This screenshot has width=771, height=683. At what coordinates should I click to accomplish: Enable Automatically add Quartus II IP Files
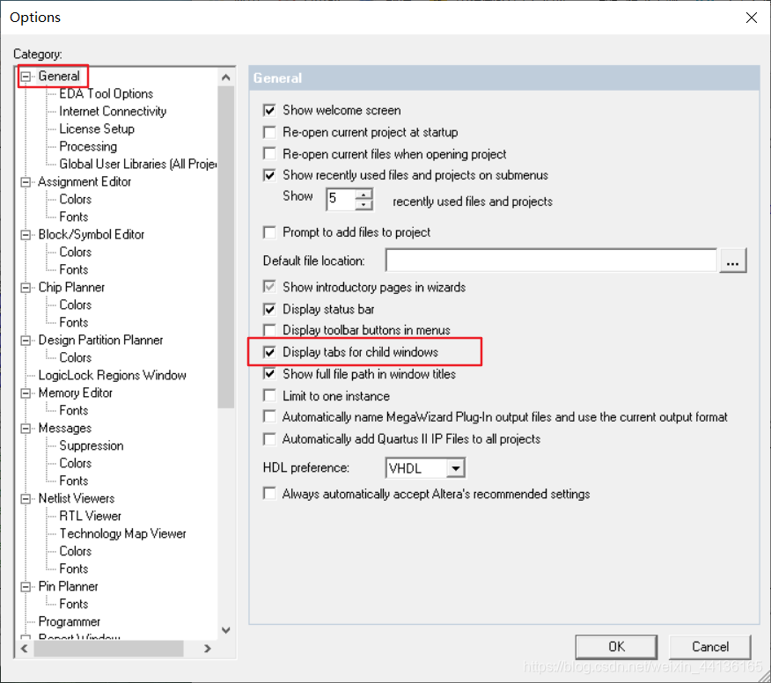click(x=269, y=439)
